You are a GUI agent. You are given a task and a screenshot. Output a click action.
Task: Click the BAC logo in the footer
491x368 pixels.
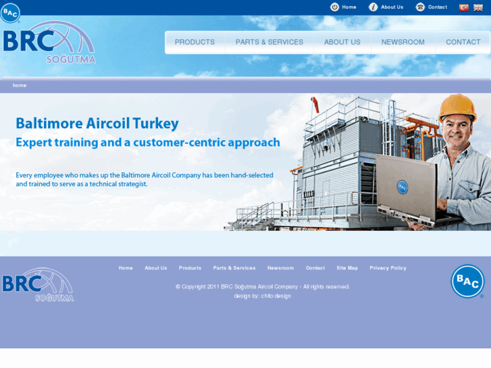pos(467,282)
